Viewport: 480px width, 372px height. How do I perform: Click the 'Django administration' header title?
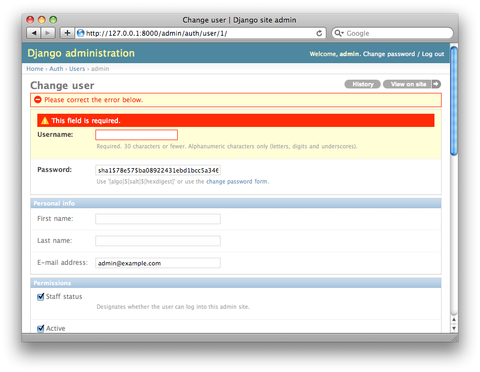(81, 53)
